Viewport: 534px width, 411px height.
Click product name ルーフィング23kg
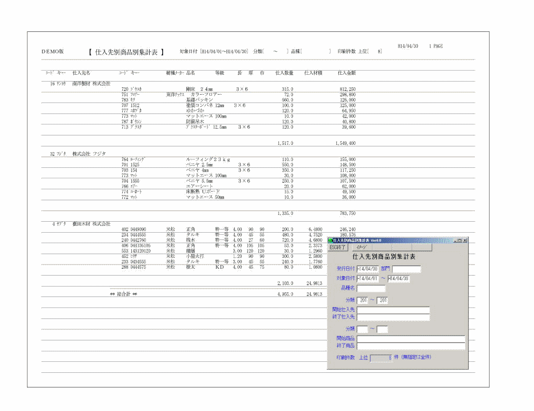click(x=208, y=159)
